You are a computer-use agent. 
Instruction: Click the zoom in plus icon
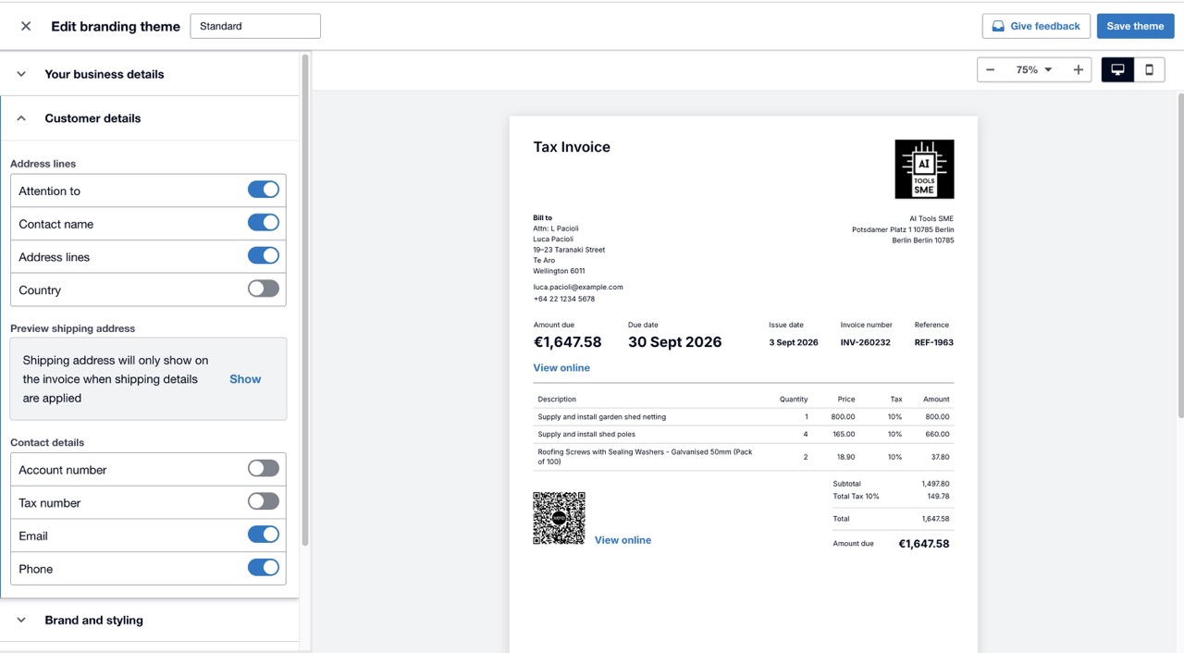click(x=1078, y=70)
